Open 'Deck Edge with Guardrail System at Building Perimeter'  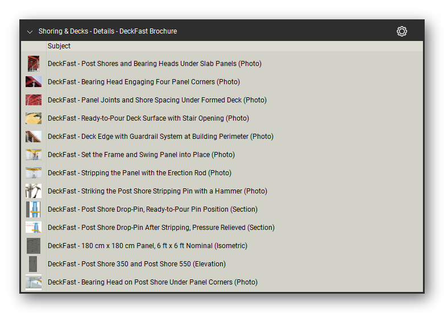pos(160,137)
